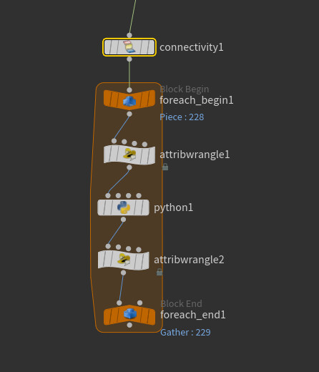Click the foreach_begin1 block begin node
319x372 pixels.
point(129,100)
